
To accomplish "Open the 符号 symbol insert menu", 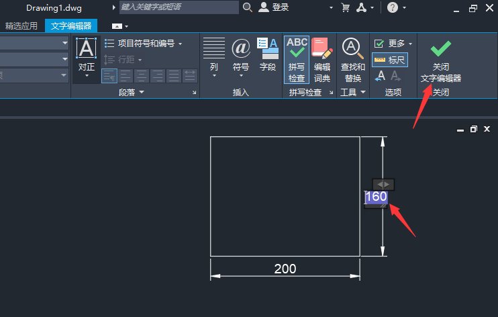I will pos(241,58).
